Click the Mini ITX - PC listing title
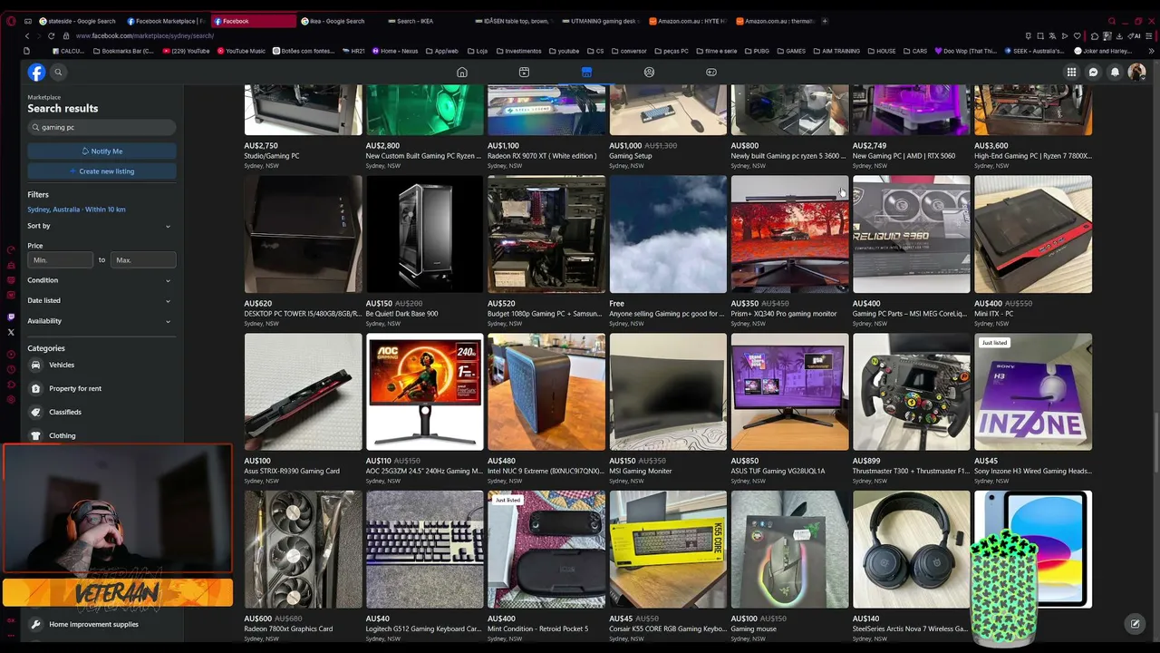Viewport: 1160px width, 653px height. tap(994, 314)
